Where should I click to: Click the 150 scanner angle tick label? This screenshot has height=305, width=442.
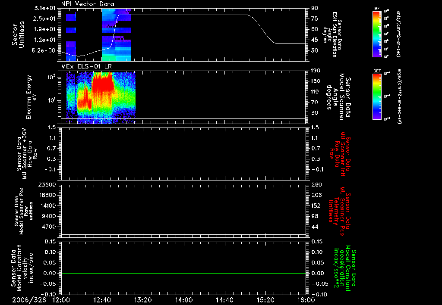(x=316, y=81)
